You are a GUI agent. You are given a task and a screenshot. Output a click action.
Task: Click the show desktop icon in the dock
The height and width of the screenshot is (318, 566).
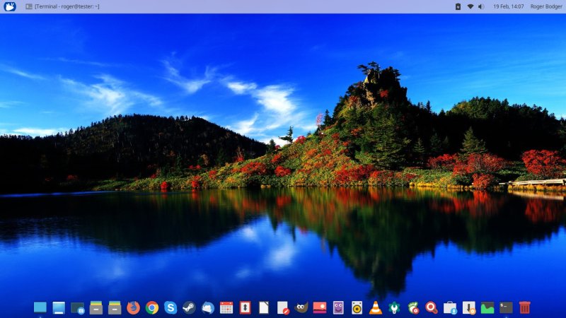[40, 307]
